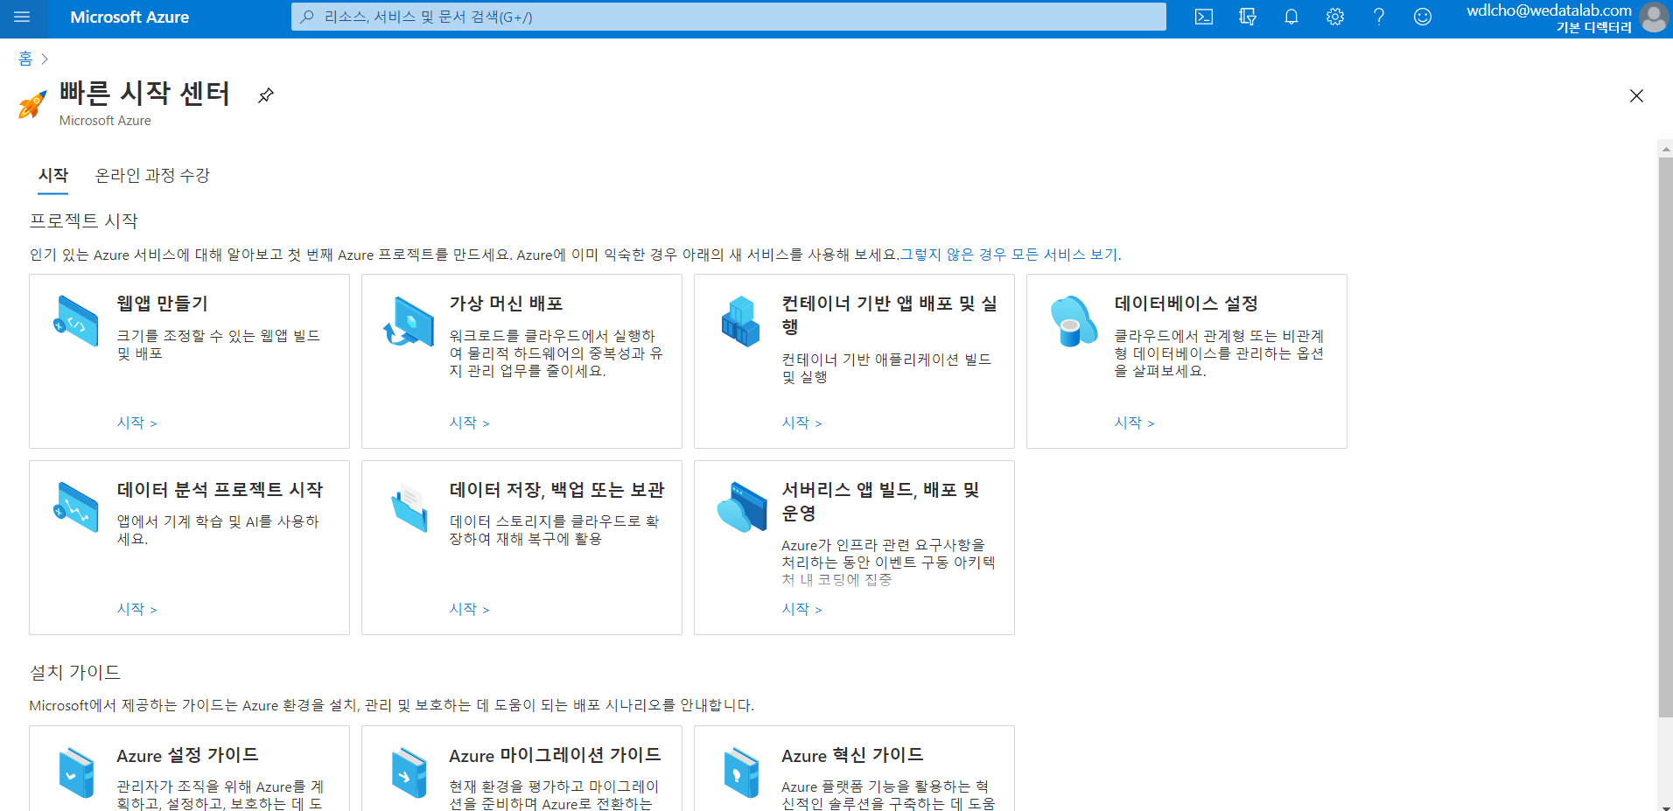Start the 데이터 저장, 백업 또는 보관 project
This screenshot has height=811, width=1673.
[x=470, y=609]
